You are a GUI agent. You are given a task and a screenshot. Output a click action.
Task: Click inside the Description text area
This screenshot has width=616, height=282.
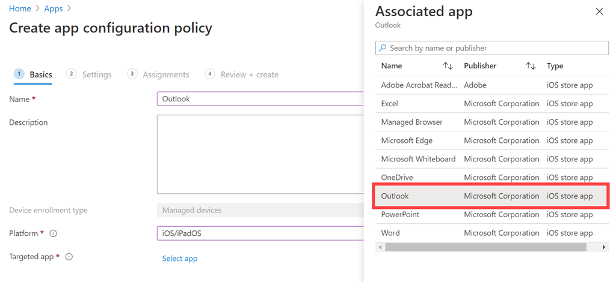pyautogui.click(x=259, y=154)
